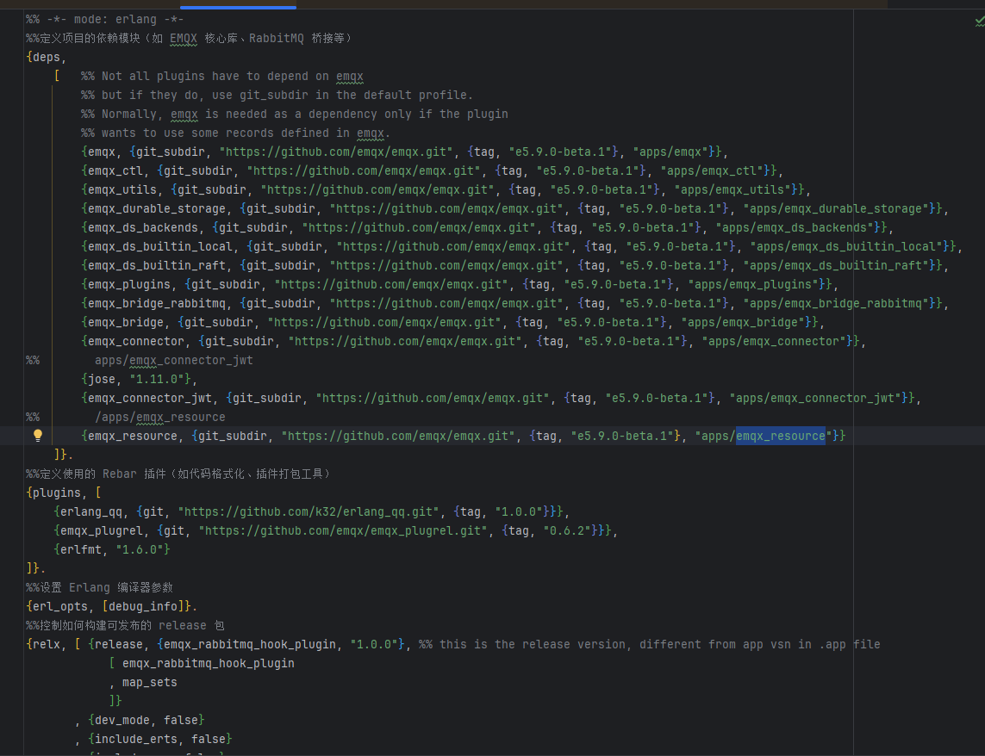The image size is (985, 756).
Task: Click the "jose" dependency atom
Action: coord(102,379)
